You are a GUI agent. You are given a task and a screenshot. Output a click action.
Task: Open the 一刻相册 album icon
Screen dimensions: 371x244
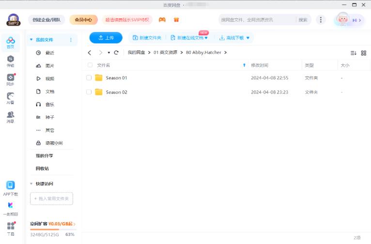[x=10, y=209]
